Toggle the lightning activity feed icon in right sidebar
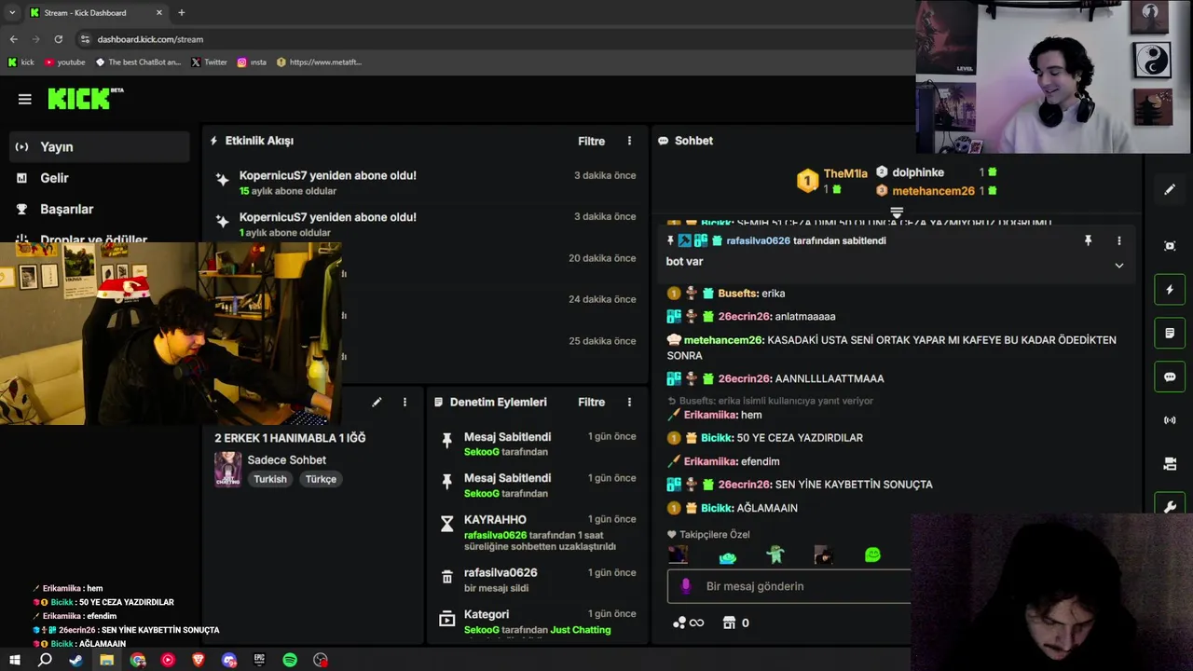Viewport: 1193px width, 671px height. (1170, 290)
